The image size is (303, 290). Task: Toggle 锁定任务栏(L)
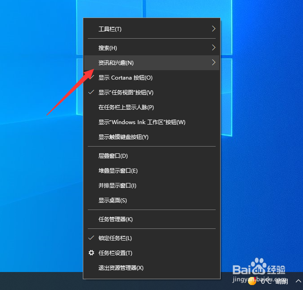151,238
